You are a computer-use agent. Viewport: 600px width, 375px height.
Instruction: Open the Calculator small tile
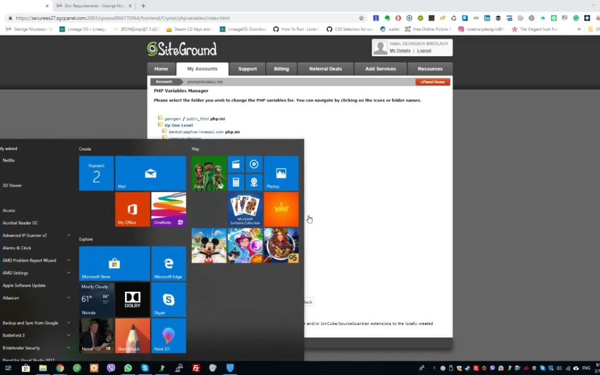pos(236,182)
